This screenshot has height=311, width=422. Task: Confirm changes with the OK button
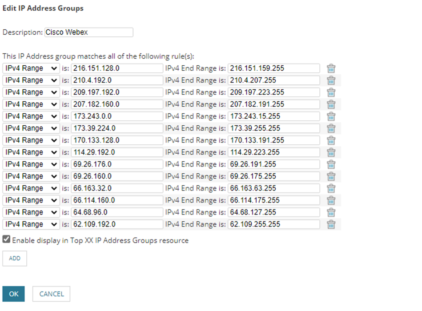click(14, 294)
